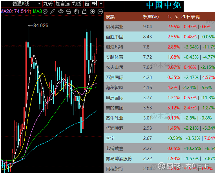
Task: Select the 百胜中国 stock row
Action: tap(159, 37)
